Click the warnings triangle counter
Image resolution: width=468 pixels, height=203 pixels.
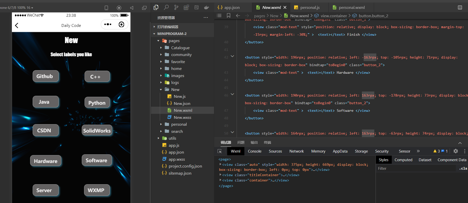click(437, 151)
